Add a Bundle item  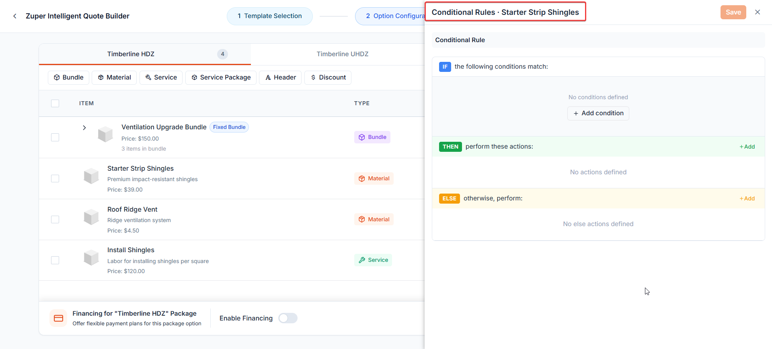point(68,78)
